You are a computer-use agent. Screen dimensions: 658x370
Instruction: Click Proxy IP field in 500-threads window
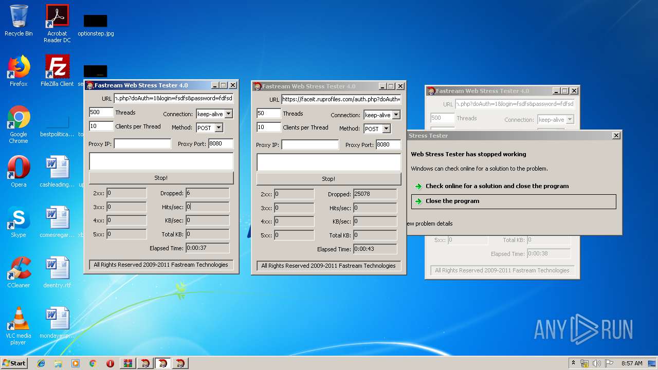coord(142,144)
